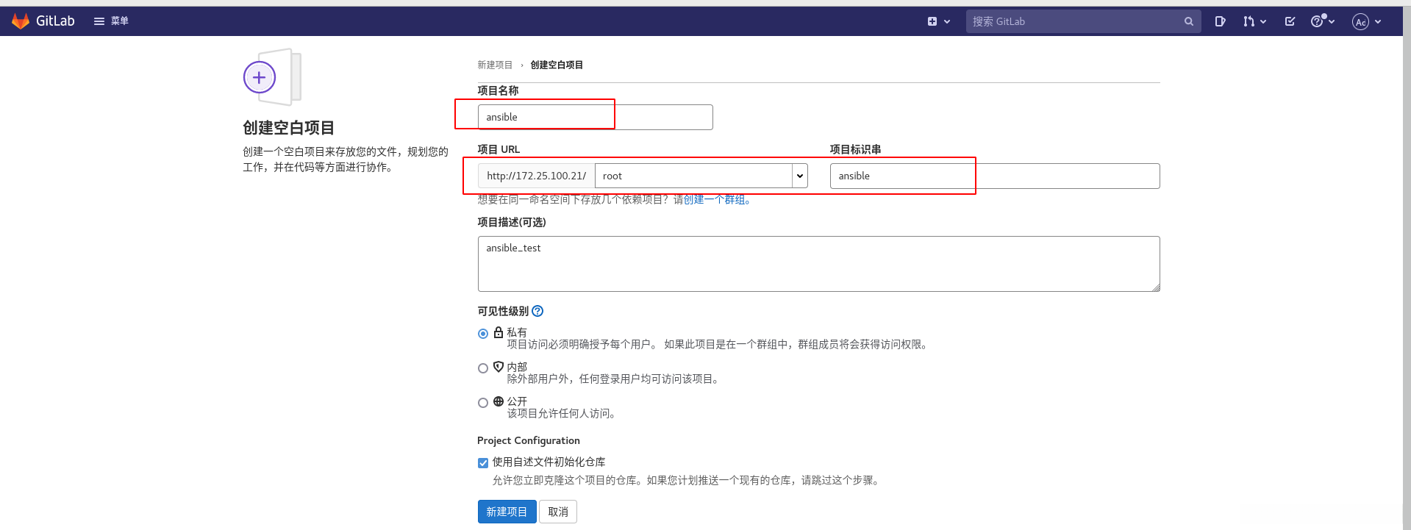
Task: Select the 内部 visibility radio button
Action: pos(483,368)
